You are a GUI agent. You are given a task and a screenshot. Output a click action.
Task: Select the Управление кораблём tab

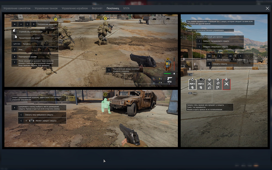pyautogui.click(x=75, y=8)
